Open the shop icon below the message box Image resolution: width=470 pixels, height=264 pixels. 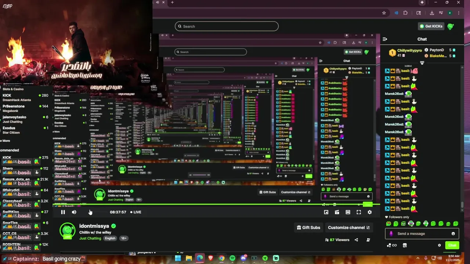coord(405,245)
